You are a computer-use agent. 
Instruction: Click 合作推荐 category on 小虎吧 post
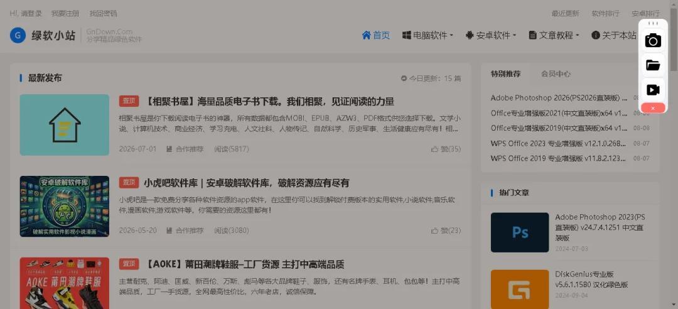[x=185, y=230]
